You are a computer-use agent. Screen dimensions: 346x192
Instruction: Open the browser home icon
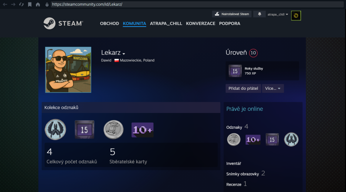click(38, 4)
